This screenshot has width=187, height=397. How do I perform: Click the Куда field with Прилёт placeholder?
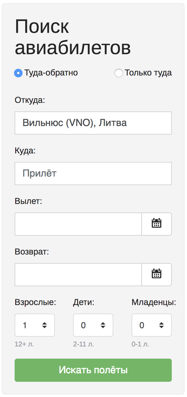(93, 174)
